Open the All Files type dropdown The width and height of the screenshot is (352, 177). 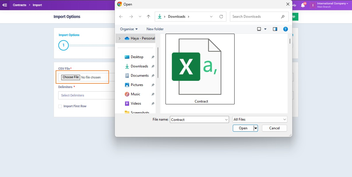pyautogui.click(x=260, y=119)
